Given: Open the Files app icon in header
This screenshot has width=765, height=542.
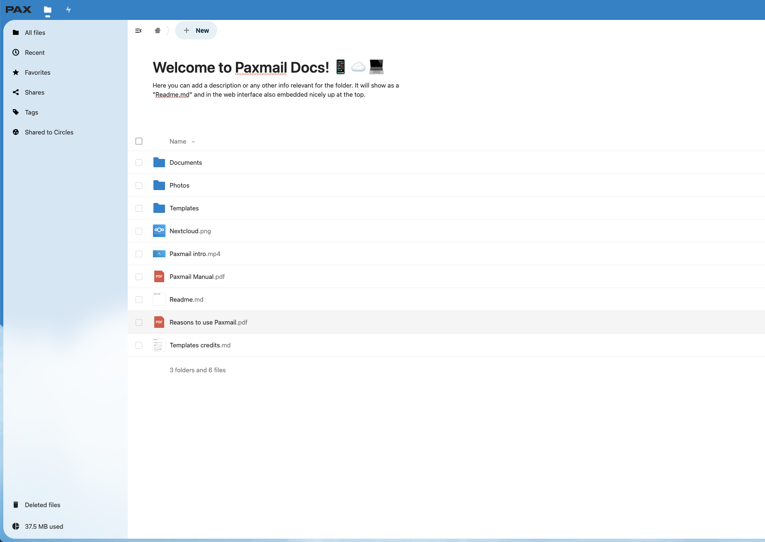Looking at the screenshot, I should tap(48, 10).
